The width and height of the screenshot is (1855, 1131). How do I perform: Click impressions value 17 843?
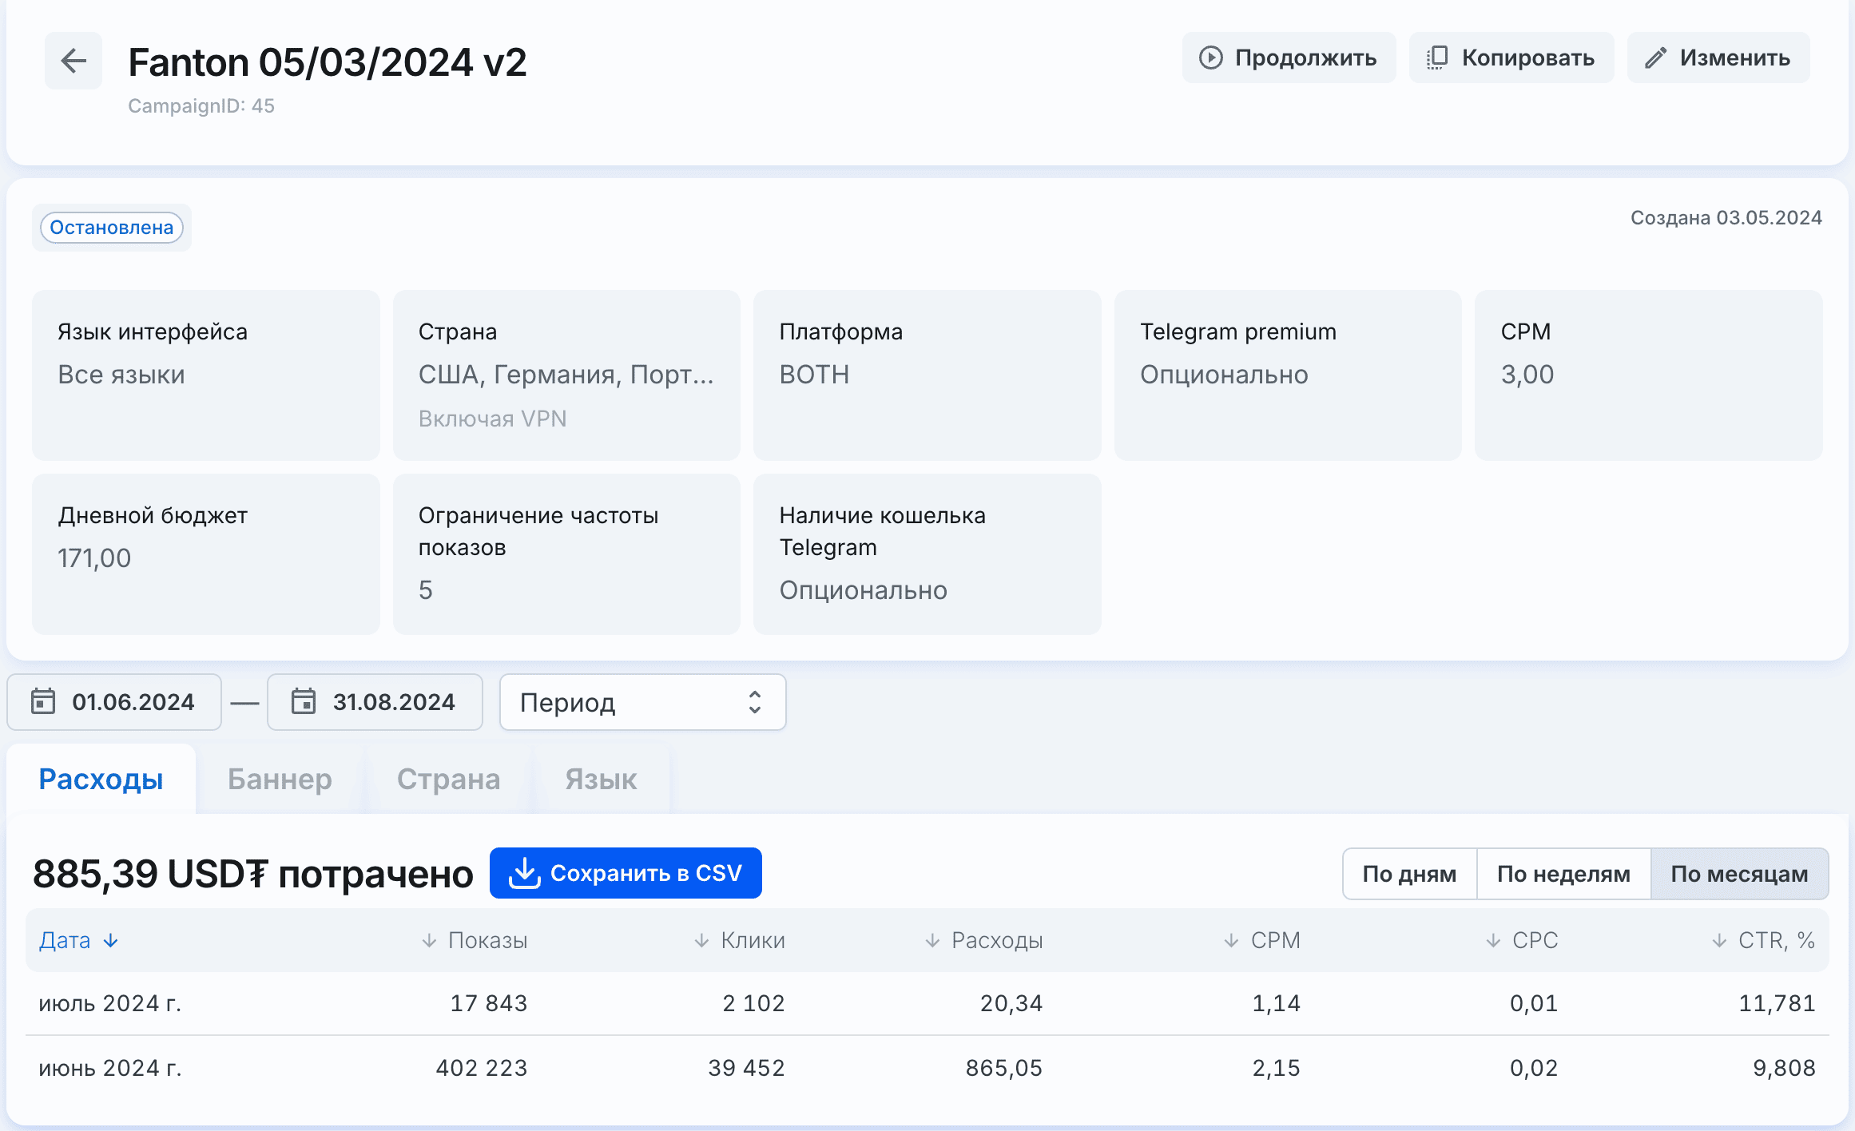click(489, 1003)
